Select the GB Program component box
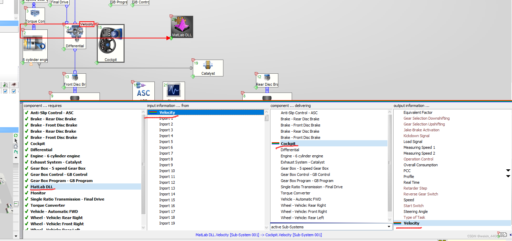Screen dimensions: 512x241 (119, 2)
